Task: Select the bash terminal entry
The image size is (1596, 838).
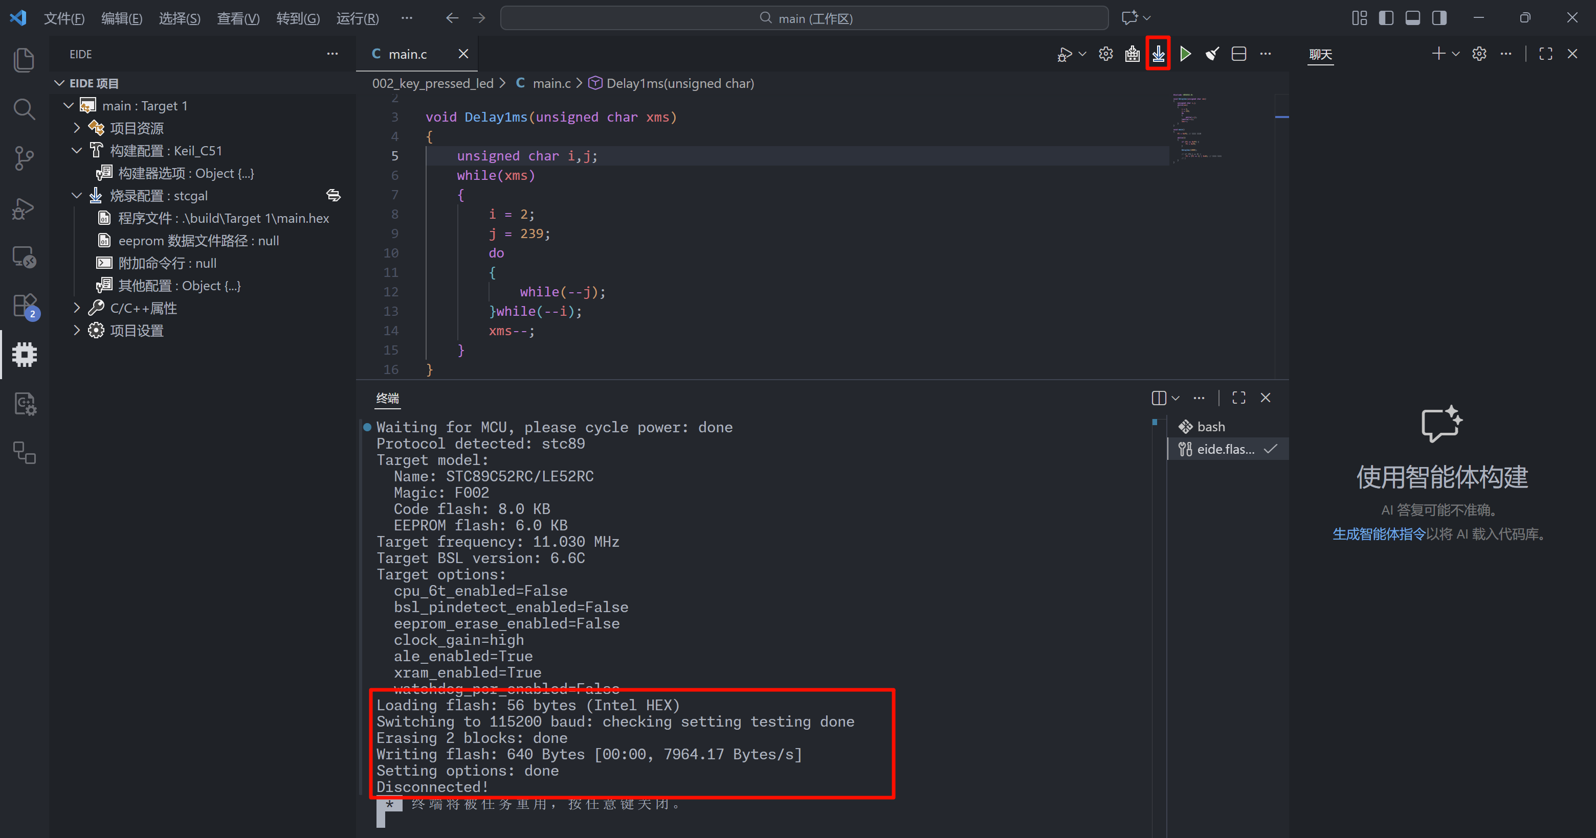Action: click(x=1210, y=427)
